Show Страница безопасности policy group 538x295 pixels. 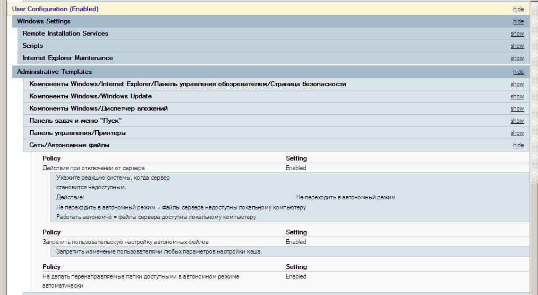[x=517, y=84]
